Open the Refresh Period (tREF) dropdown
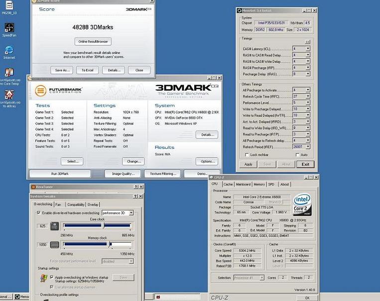380x301 pixels. coord(308,146)
